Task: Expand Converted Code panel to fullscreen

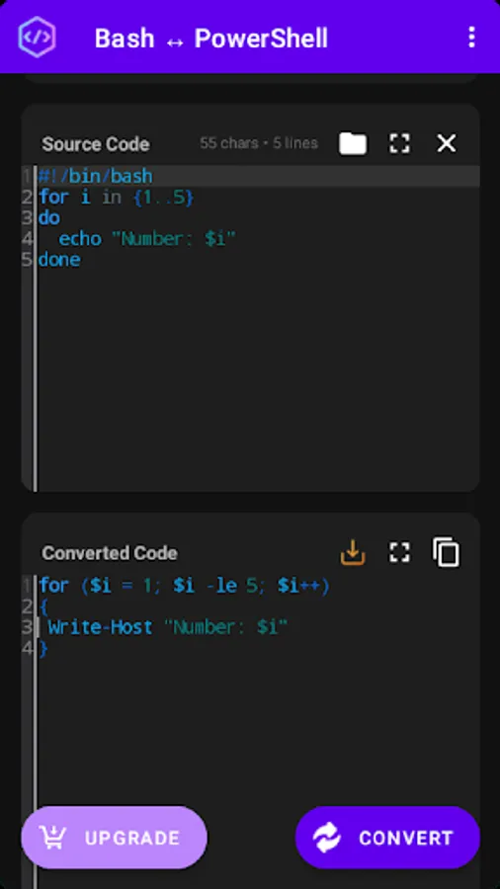Action: (x=399, y=552)
